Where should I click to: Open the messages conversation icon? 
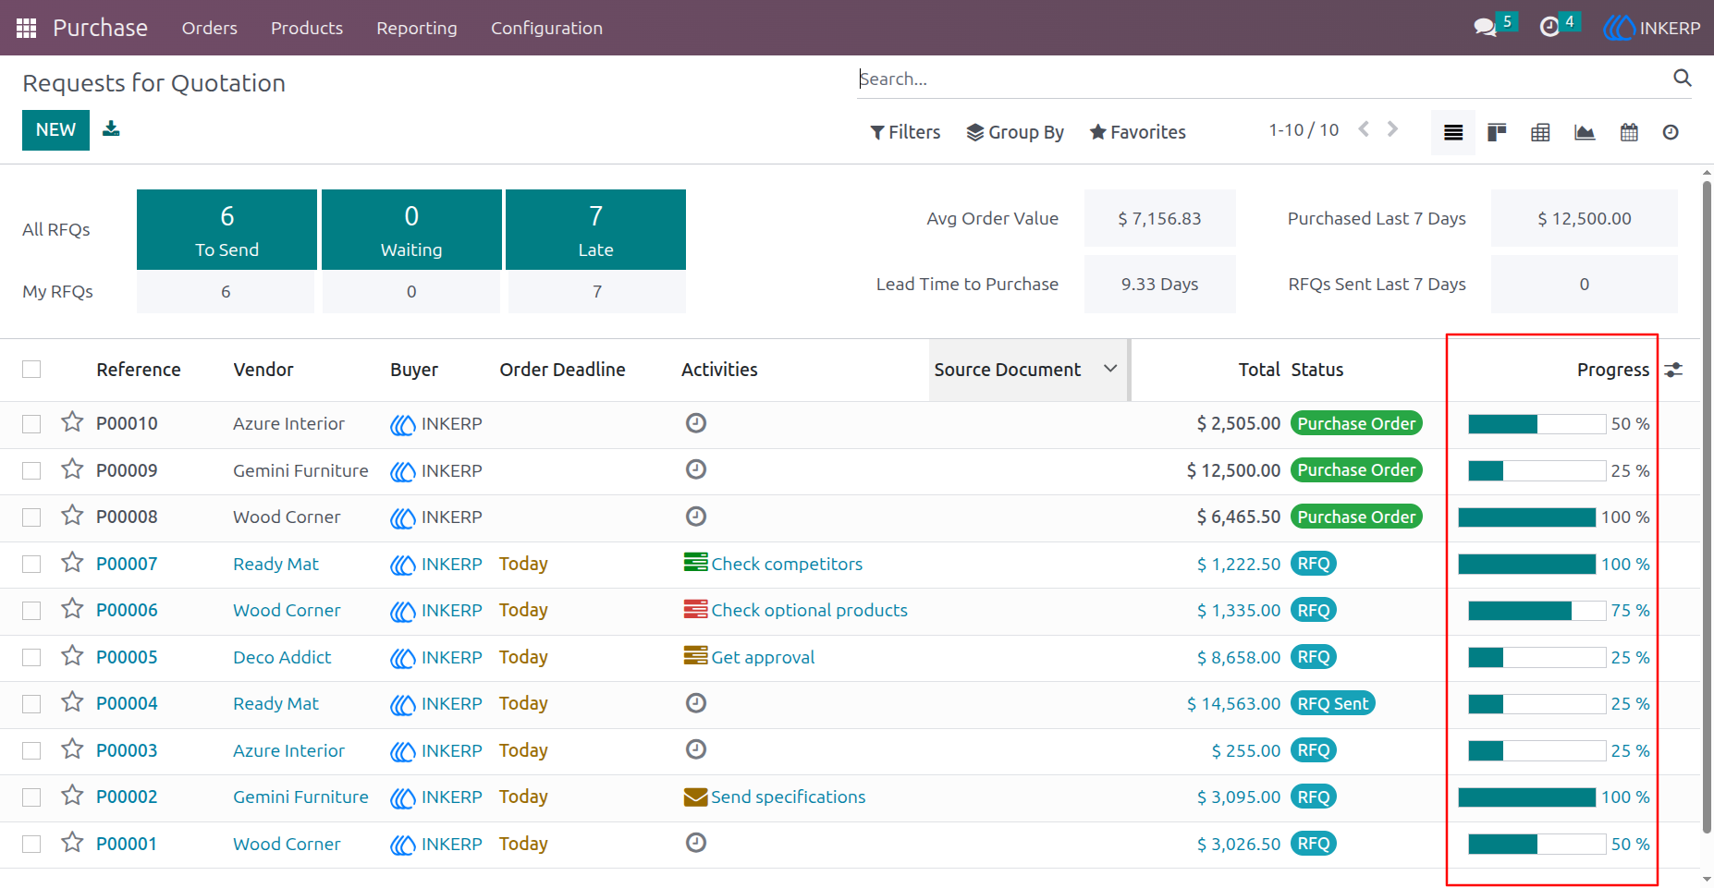pyautogui.click(x=1485, y=28)
